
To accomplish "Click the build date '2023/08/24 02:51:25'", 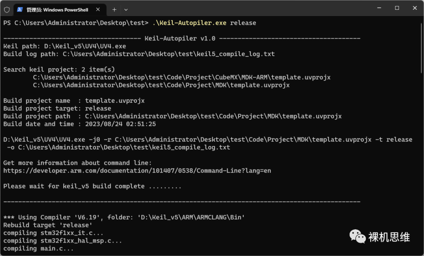I will point(121,124).
